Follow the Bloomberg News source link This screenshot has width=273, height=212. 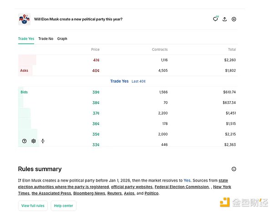coord(89,193)
